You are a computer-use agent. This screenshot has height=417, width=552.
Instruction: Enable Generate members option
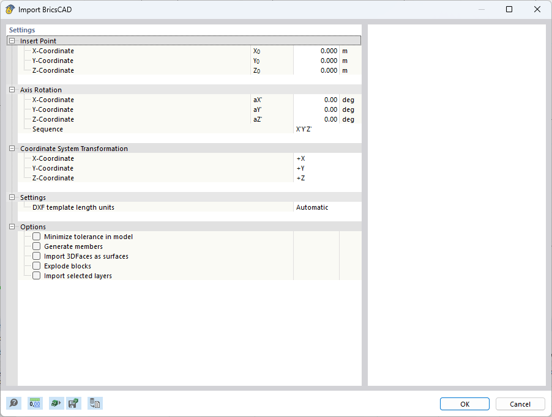coord(36,246)
